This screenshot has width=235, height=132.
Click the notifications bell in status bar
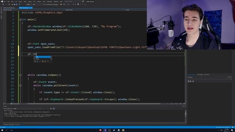click(232, 127)
